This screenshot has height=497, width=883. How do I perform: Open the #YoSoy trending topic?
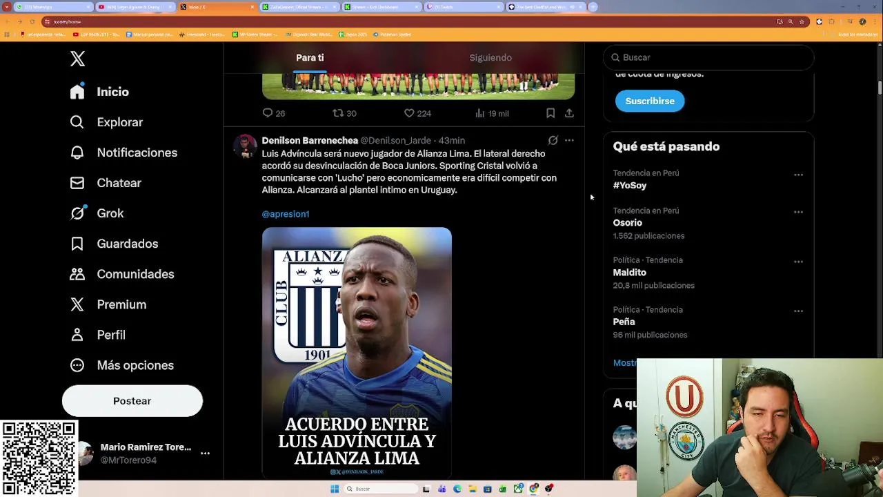click(x=630, y=186)
